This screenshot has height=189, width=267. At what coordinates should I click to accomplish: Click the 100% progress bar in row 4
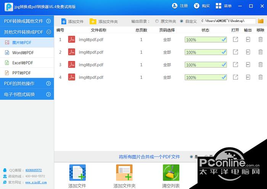(206, 77)
